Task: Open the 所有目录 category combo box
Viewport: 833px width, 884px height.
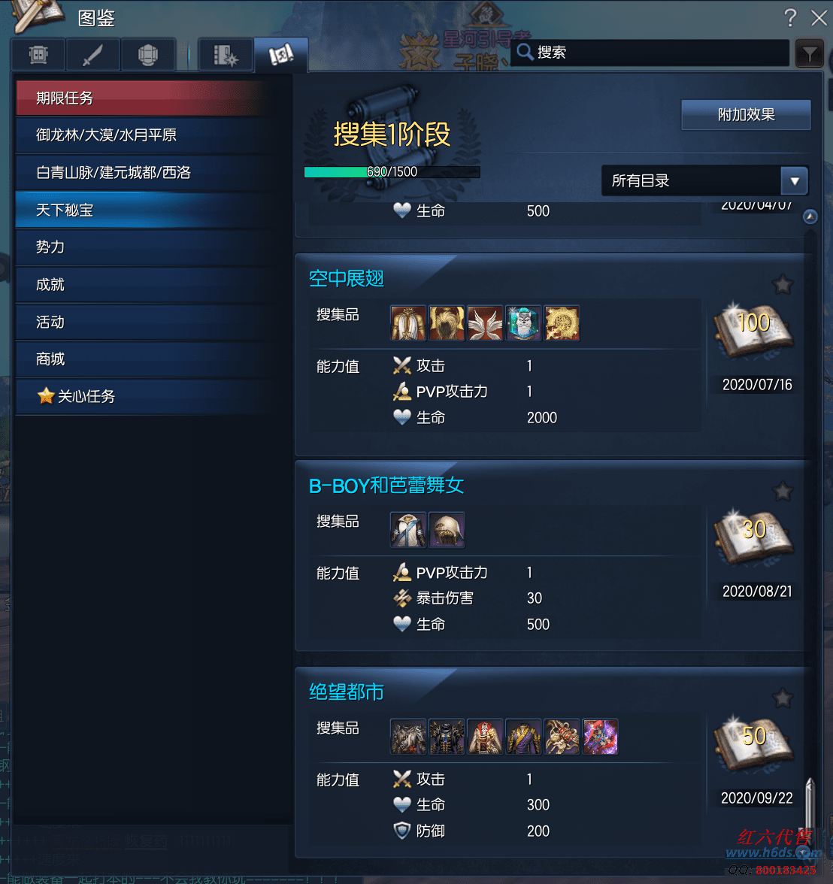Action: pyautogui.click(x=705, y=181)
